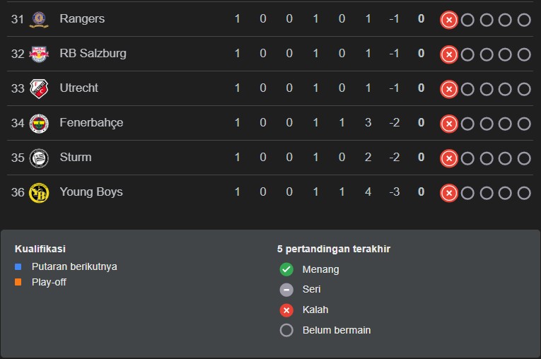The image size is (541, 359).
Task: Click the red Kalah legend icon
Action: pyautogui.click(x=286, y=310)
